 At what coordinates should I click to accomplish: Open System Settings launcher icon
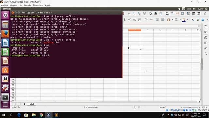(5, 88)
